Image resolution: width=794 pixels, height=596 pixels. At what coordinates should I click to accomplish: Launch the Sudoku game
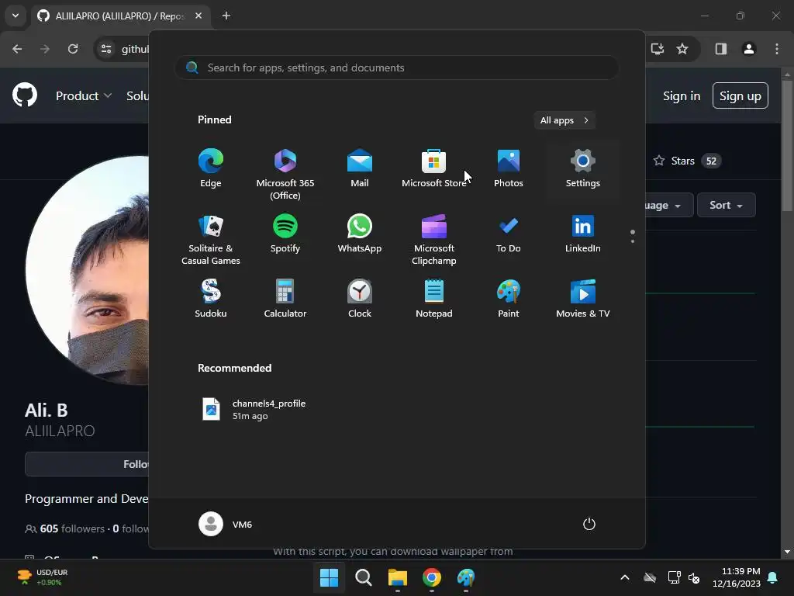211,299
